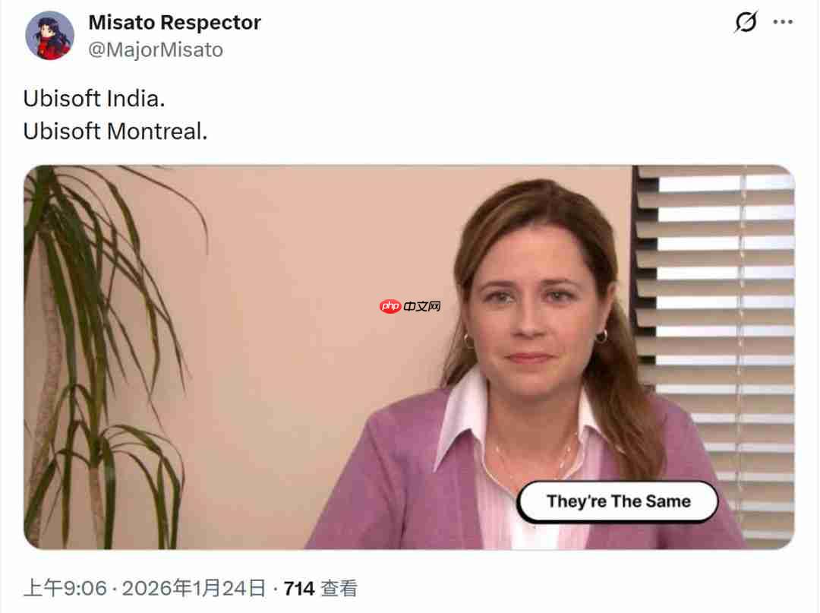
Task: Click the 2026年1月24日 post date
Action: point(194,589)
